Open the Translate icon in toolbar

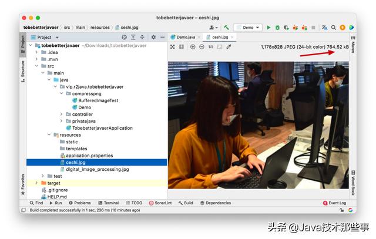tap(324, 28)
